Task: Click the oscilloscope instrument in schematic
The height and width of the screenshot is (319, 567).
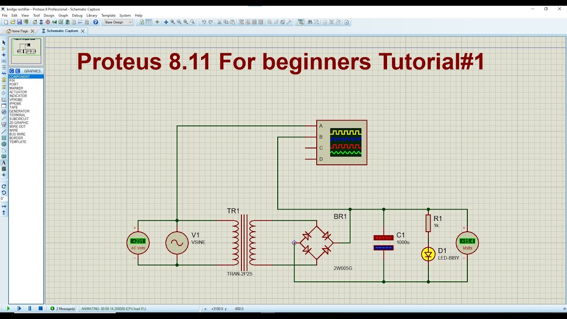Action: click(x=342, y=143)
